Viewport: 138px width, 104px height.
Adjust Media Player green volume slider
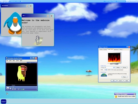pyautogui.click(x=22, y=89)
